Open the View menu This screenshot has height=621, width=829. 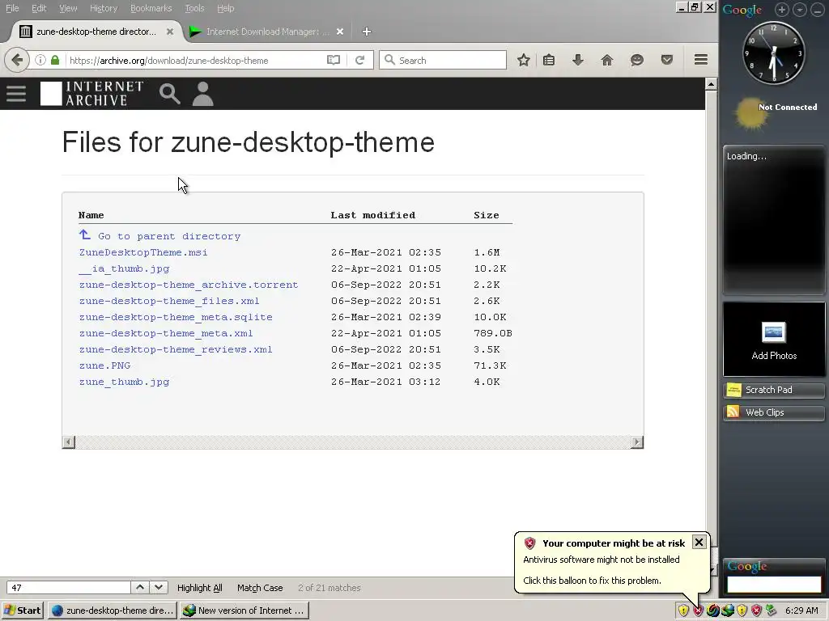point(68,8)
